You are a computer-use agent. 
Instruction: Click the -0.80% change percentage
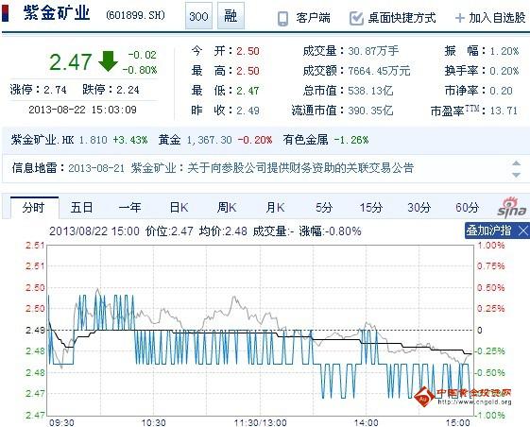[x=140, y=70]
